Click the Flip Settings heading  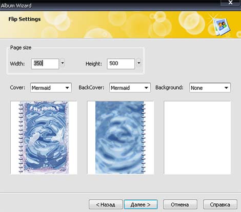[25, 19]
